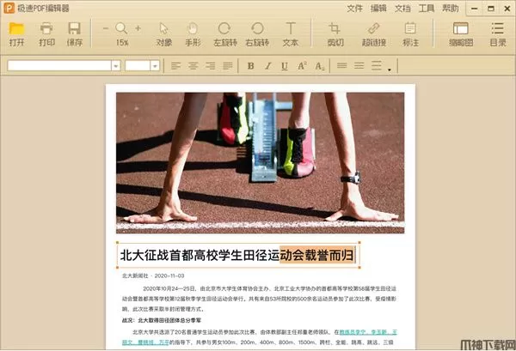Click the runner photo in the document
516x351 pixels.
point(260,163)
